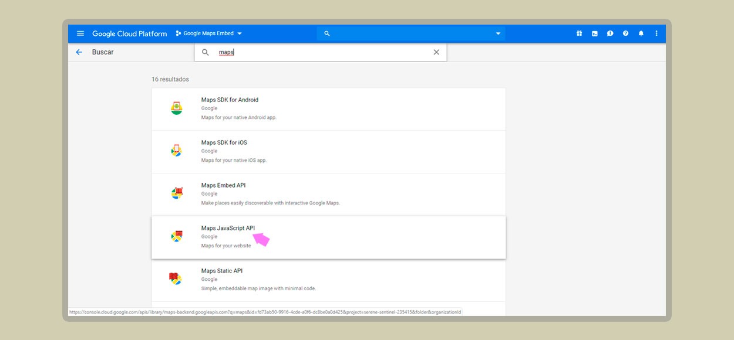Open the Maps JavaScript API result

329,237
